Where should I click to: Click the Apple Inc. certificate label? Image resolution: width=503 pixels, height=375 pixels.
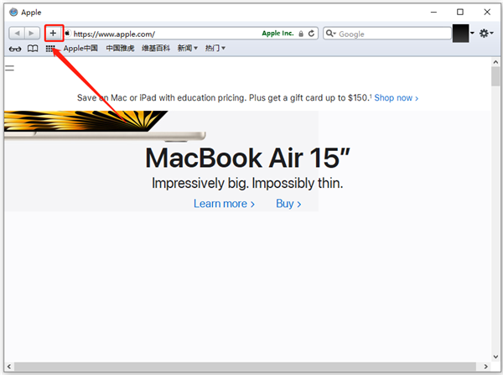coord(277,34)
